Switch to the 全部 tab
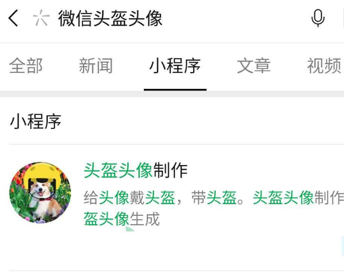This screenshot has height=272, width=344. 26,66
